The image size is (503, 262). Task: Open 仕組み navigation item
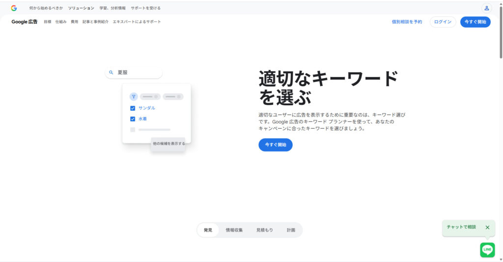pyautogui.click(x=61, y=22)
